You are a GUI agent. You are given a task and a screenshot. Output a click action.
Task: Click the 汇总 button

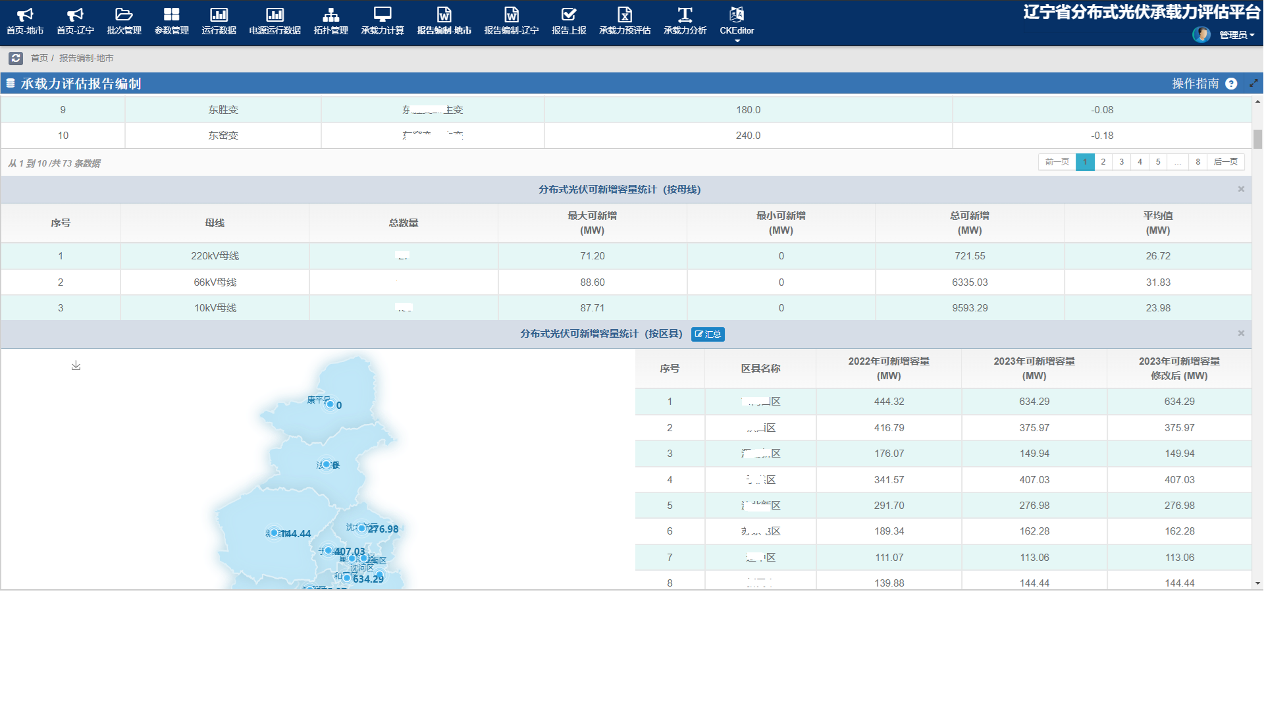click(x=708, y=334)
